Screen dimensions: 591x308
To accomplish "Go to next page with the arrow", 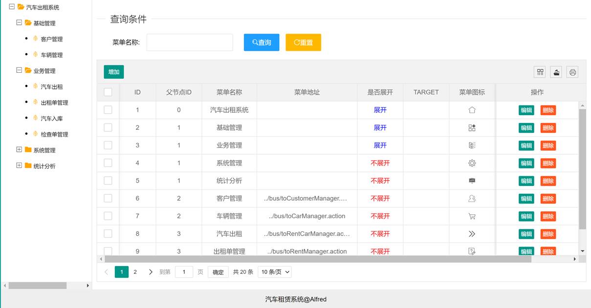I will (151, 272).
